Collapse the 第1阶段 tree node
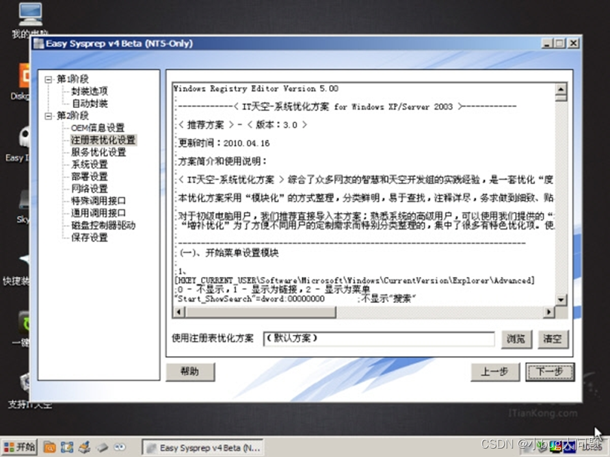 (48, 79)
